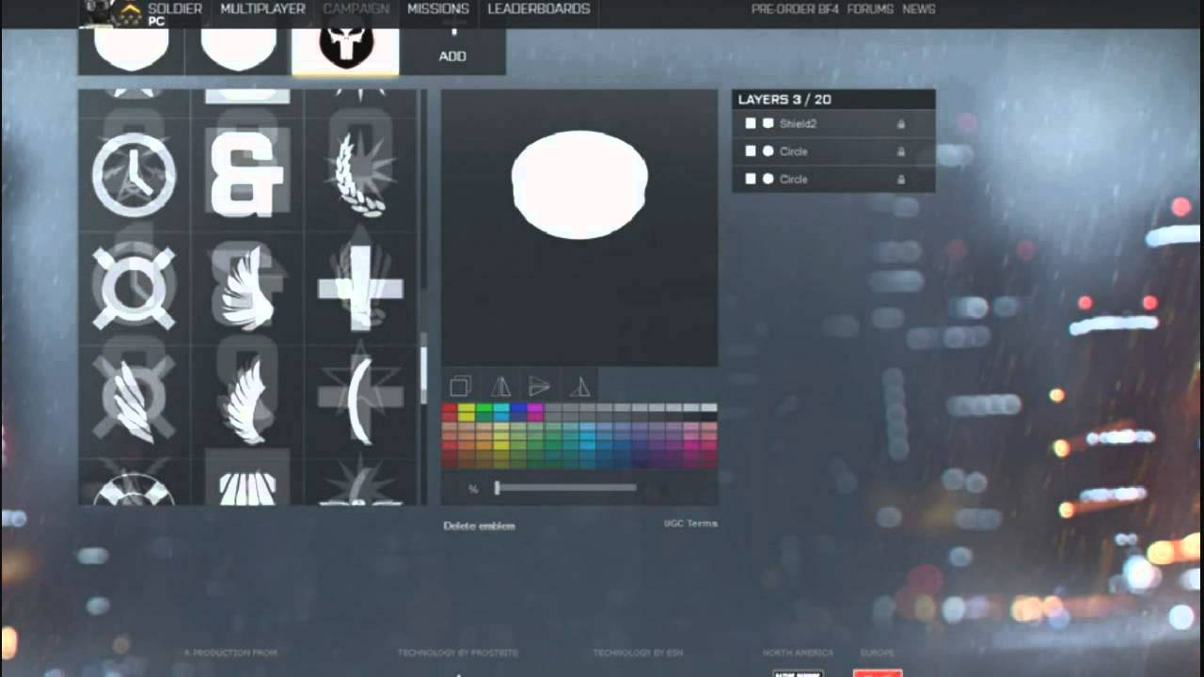Pick the wing shape between crossed-circle and plus
This screenshot has width=1204, height=677.
[x=246, y=288]
